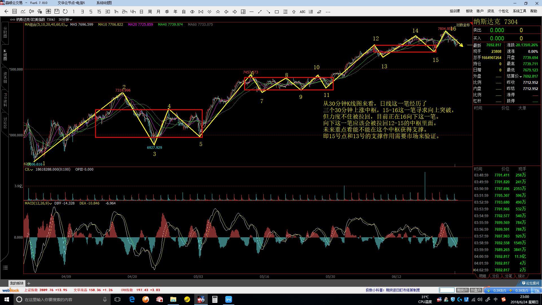This screenshot has width=542, height=305.
Task: Select the ABC text annotation tool
Action: coord(302,12)
